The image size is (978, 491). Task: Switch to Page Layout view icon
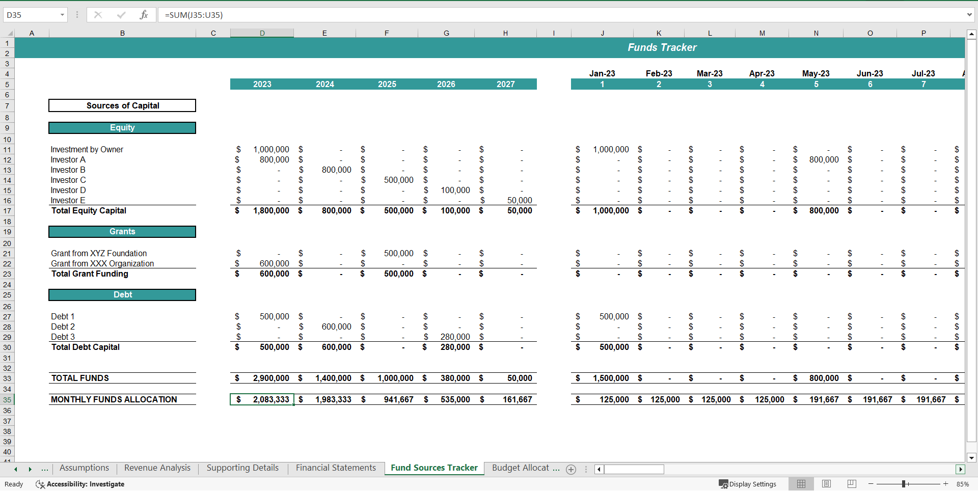tap(826, 484)
